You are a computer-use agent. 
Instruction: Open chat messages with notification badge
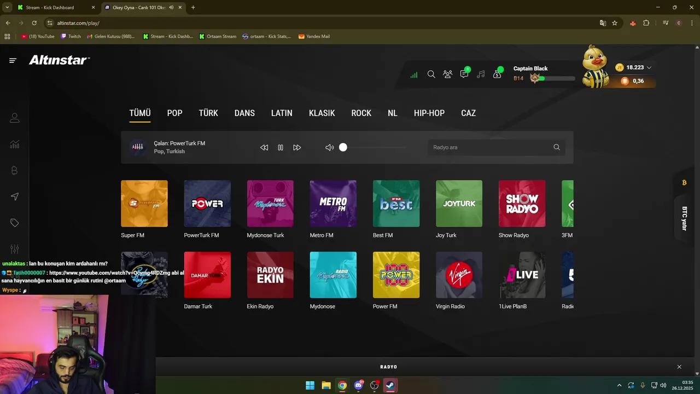point(464,74)
